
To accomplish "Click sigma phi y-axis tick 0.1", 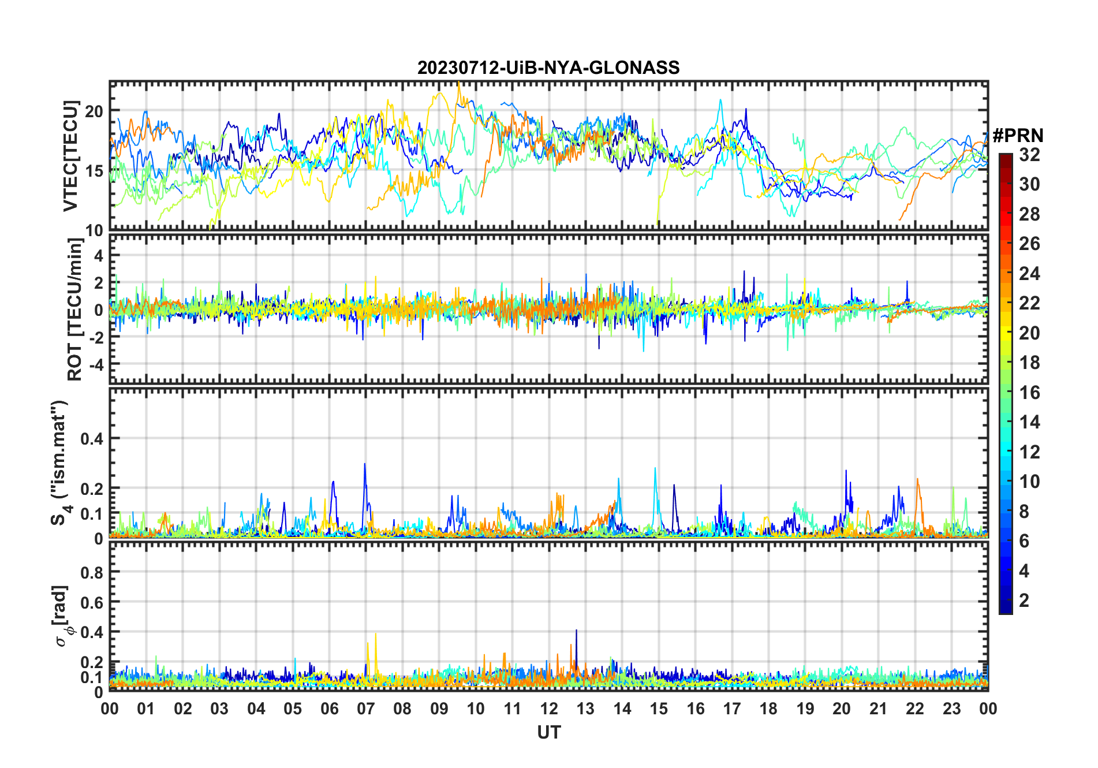I will [x=92, y=677].
